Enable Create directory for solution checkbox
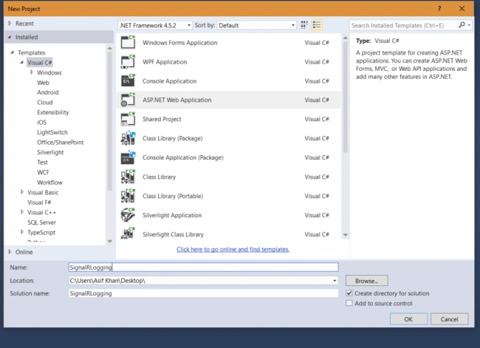Screen dimensions: 480x348 click(349, 293)
